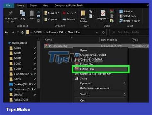Screen dimensions: 152x115
Task: Click the Copy path icon
Action: click(38, 16)
